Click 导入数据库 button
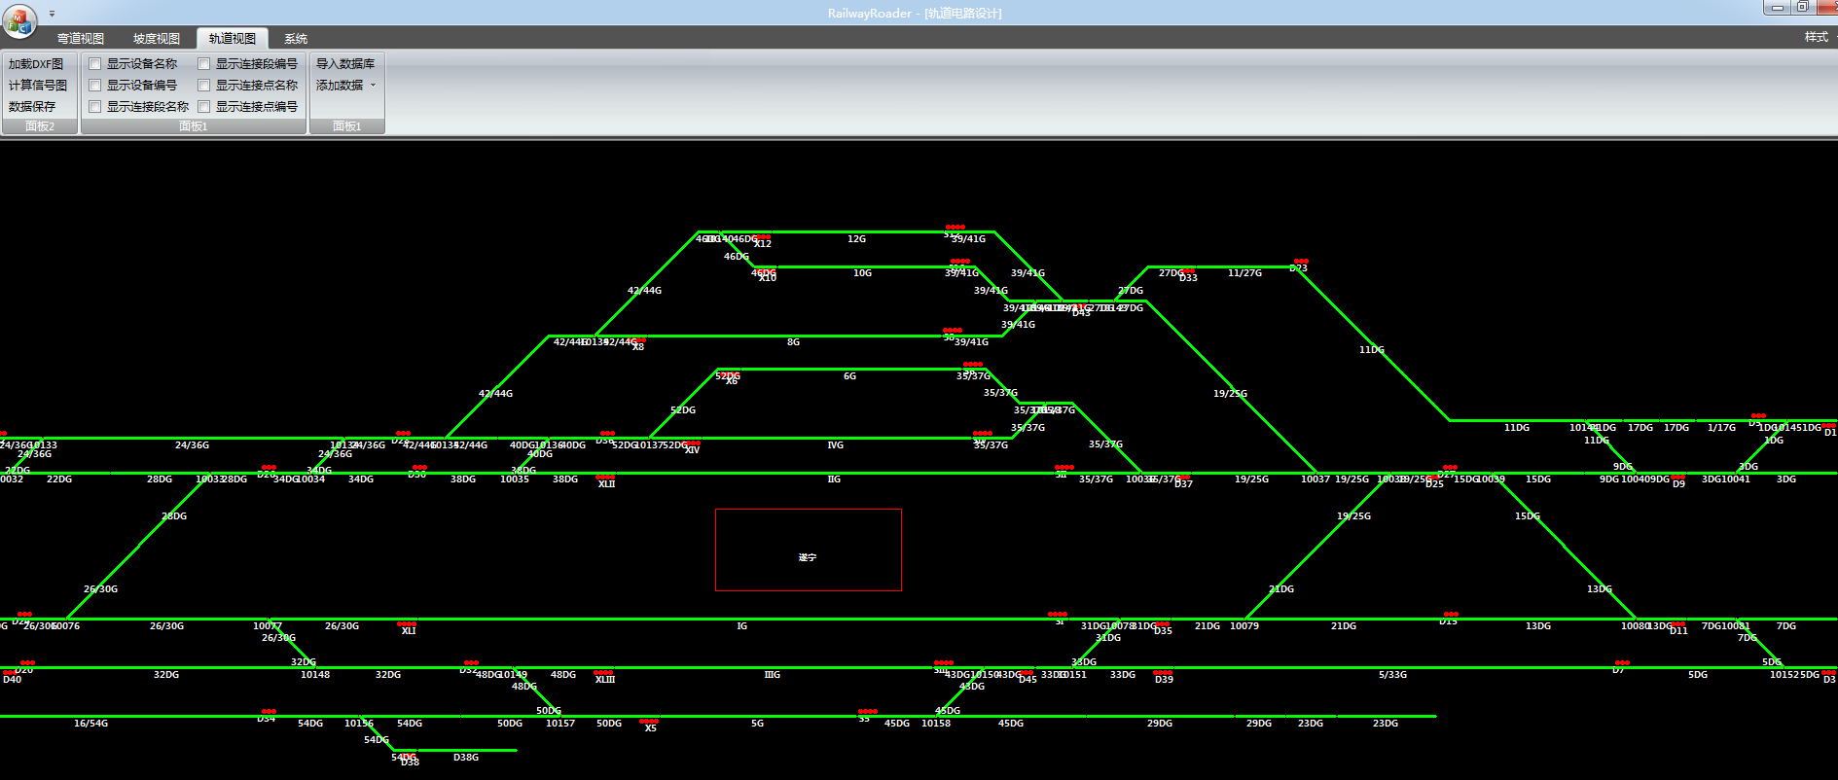Viewport: 1838px width, 780px height. tap(344, 64)
